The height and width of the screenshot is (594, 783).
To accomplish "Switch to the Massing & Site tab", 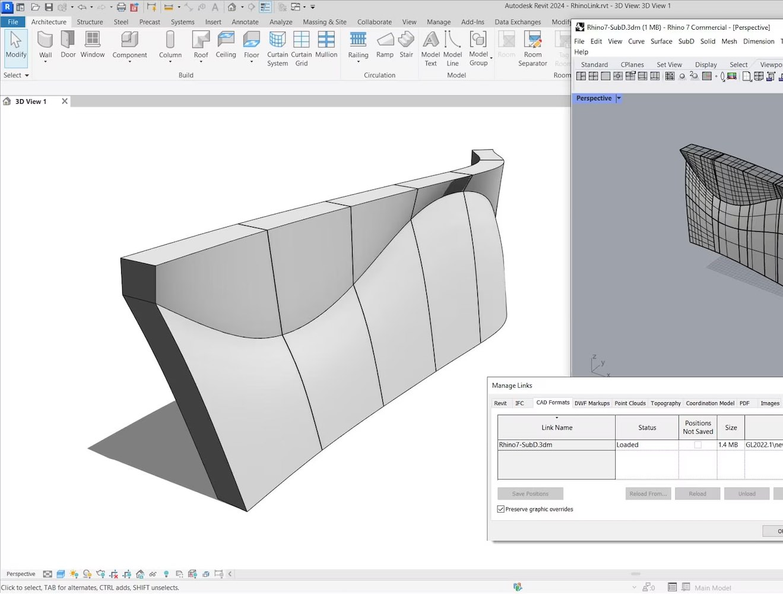I will point(325,22).
